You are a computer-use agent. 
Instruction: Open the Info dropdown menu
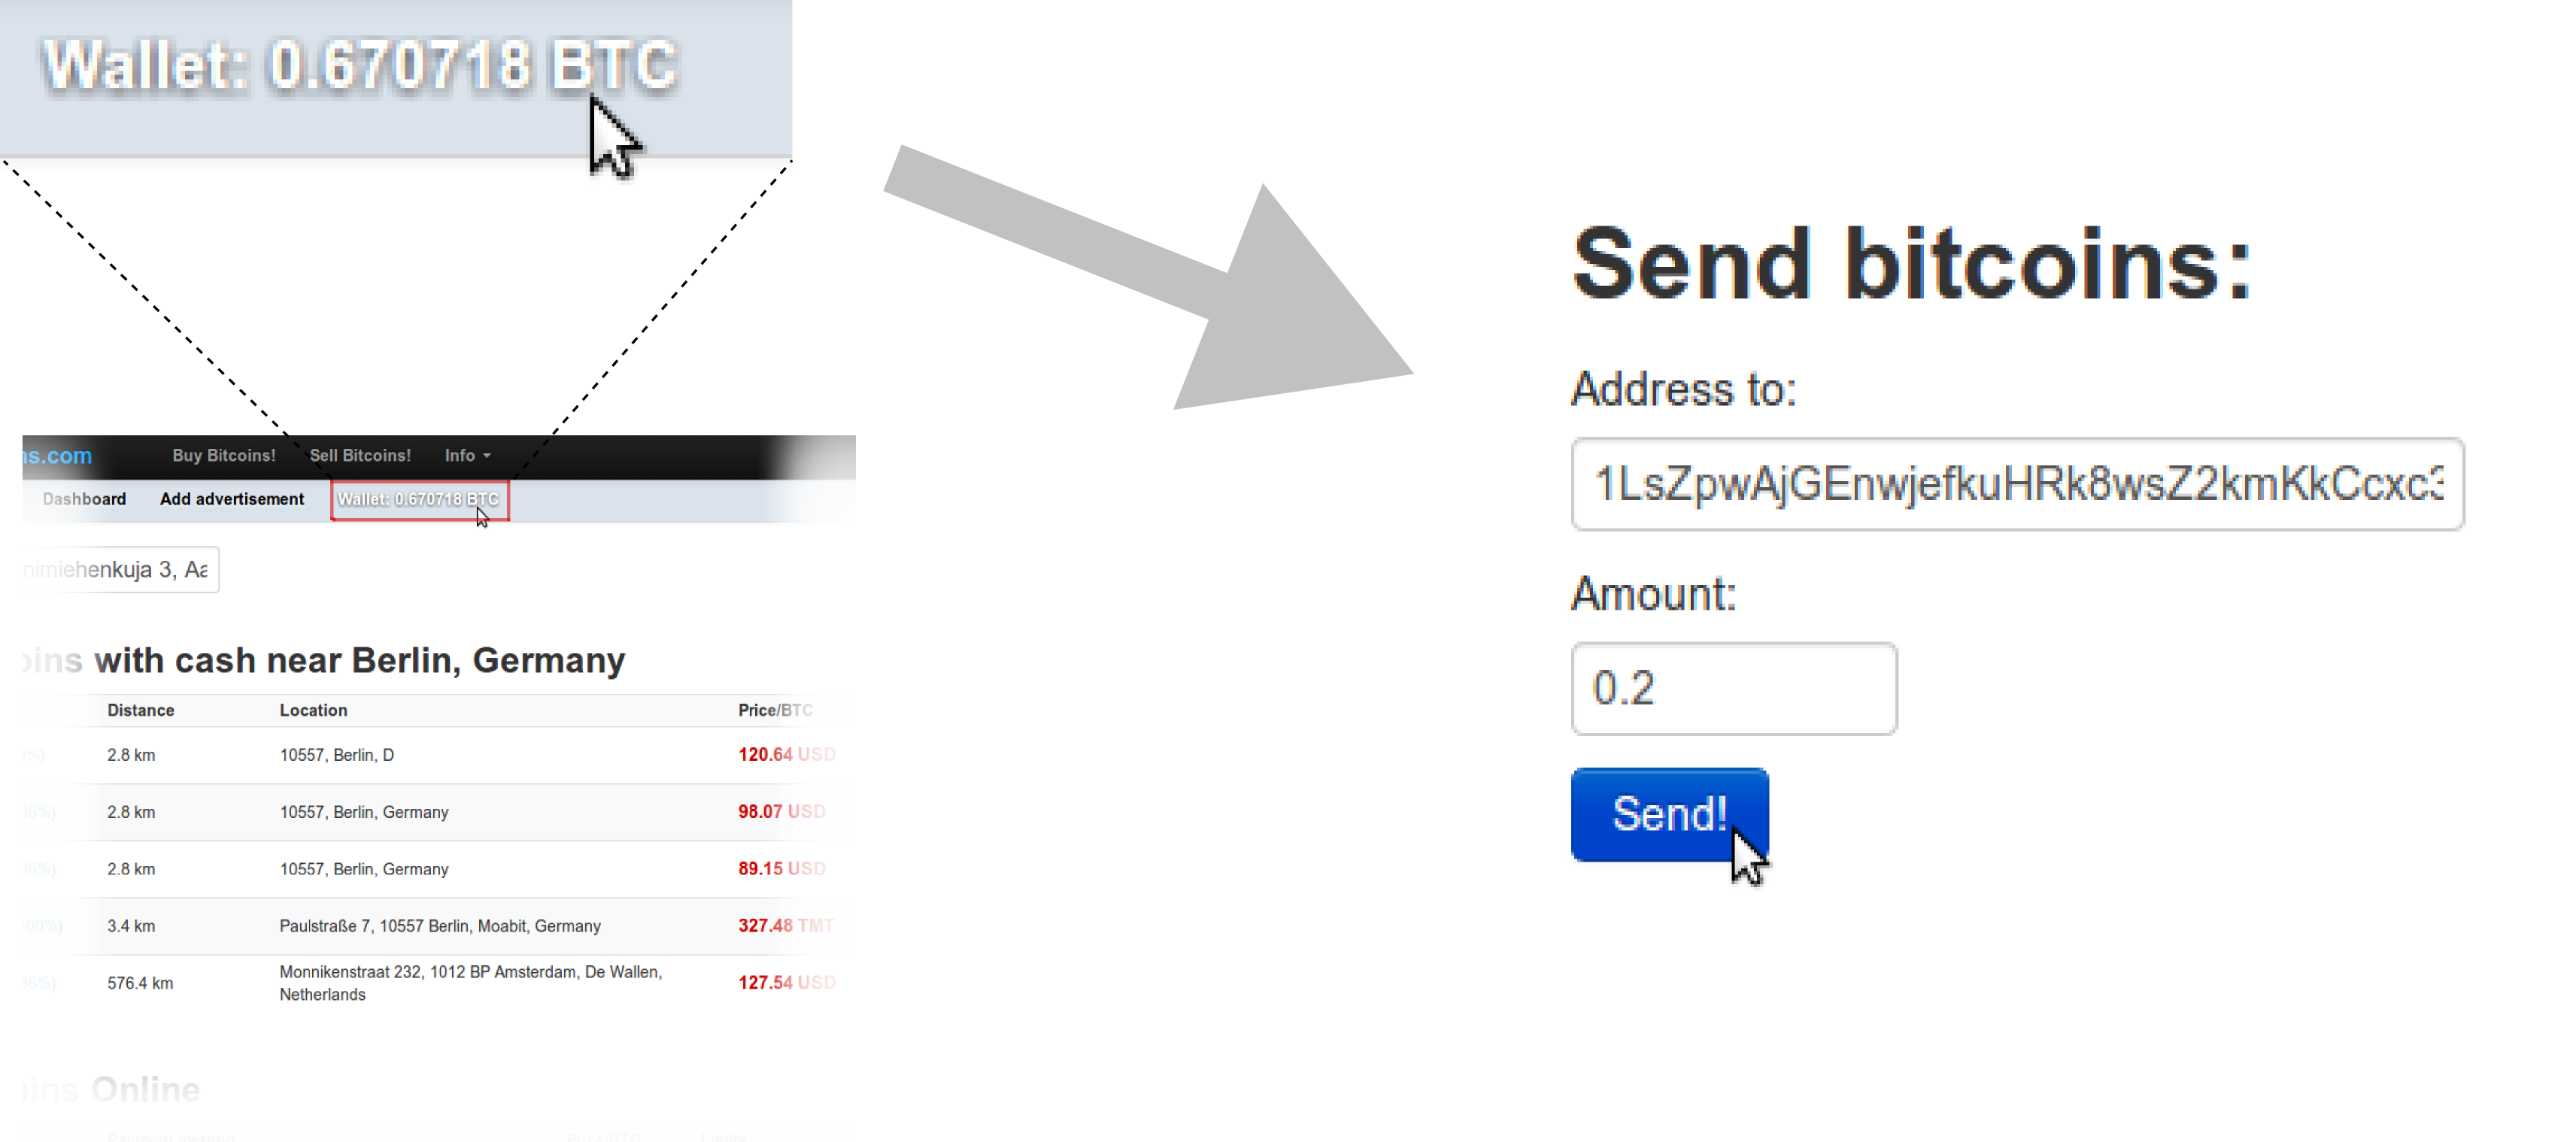[466, 455]
